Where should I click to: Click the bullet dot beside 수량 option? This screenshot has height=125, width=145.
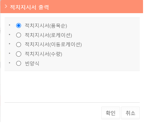[10, 53]
